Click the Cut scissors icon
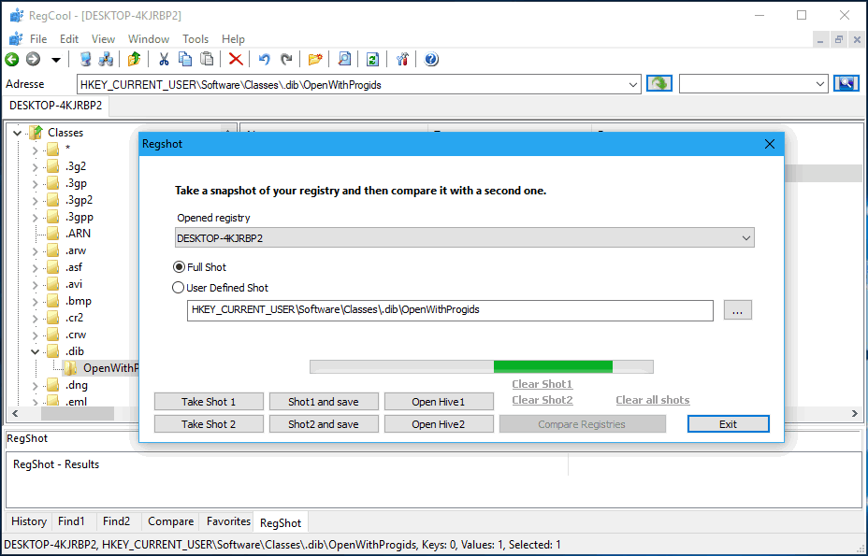Image resolution: width=868 pixels, height=556 pixels. coord(164,59)
